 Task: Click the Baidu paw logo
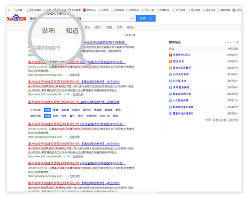(16, 17)
